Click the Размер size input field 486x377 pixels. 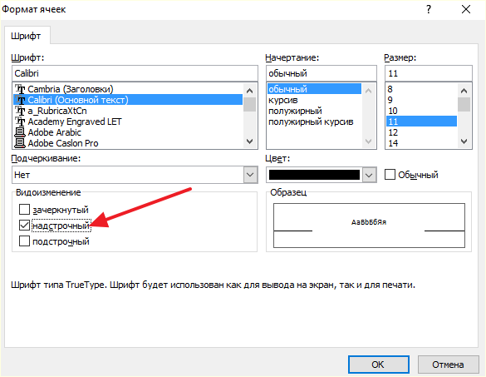tap(429, 73)
